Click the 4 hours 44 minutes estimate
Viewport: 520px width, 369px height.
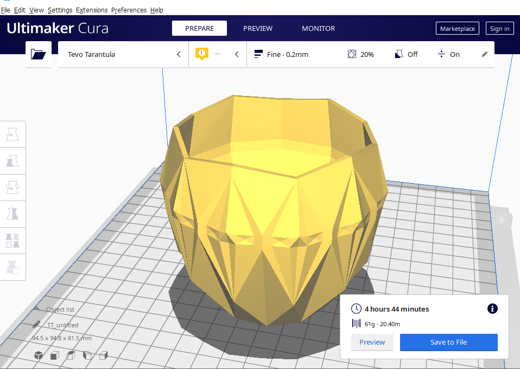coord(397,309)
